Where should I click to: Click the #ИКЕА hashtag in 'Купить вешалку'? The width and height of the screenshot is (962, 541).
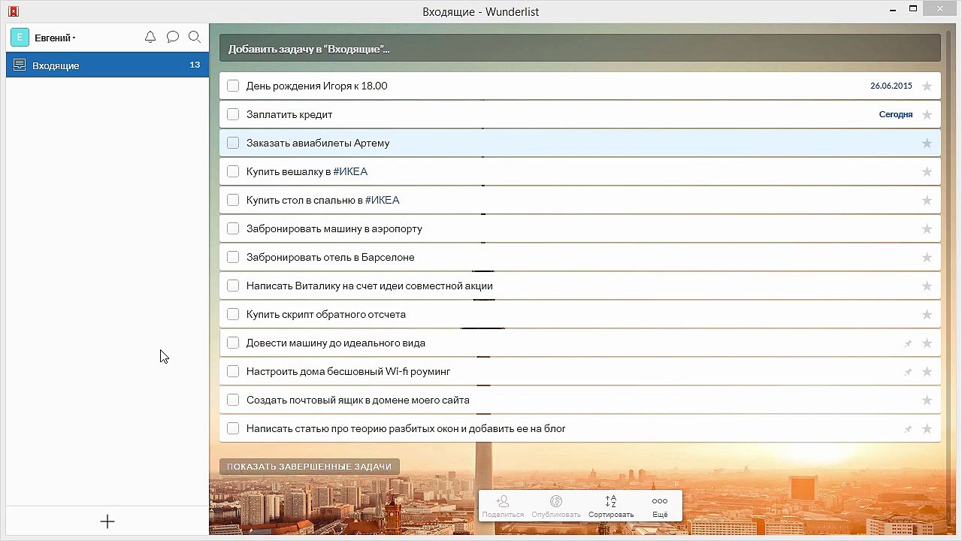pos(350,171)
